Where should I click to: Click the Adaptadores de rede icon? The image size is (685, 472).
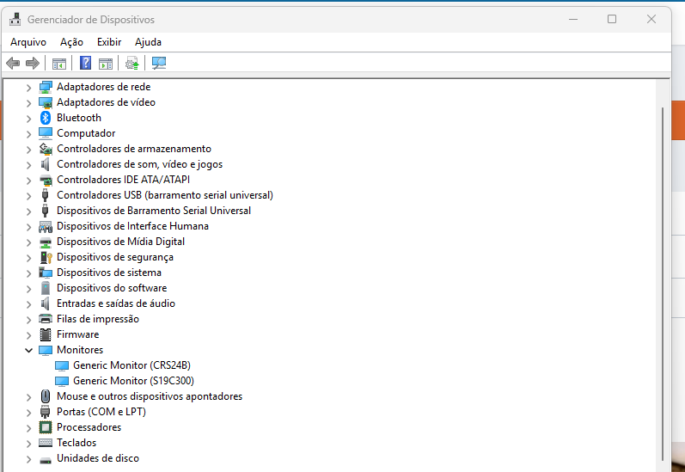[x=46, y=87]
